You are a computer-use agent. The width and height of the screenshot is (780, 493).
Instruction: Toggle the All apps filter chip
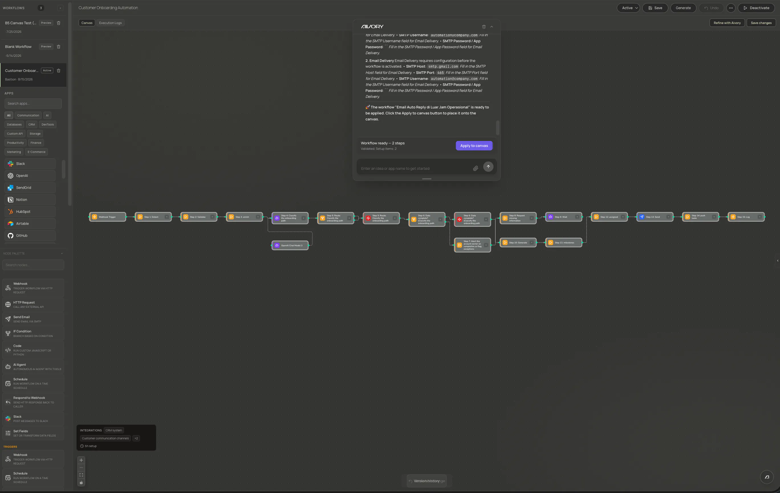tap(9, 115)
